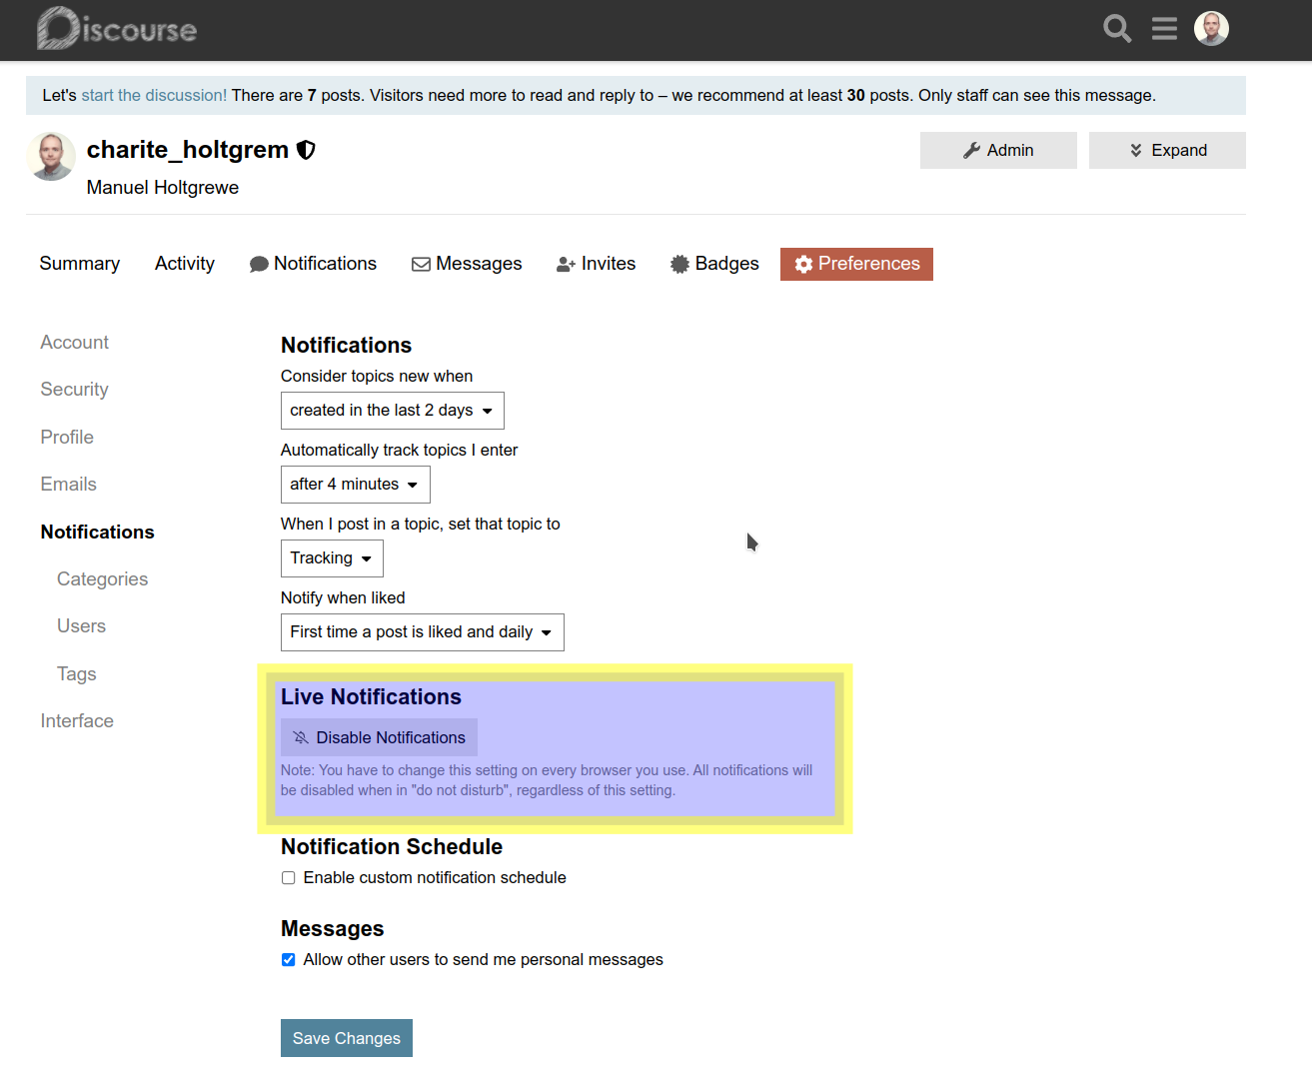
Task: Click the 'Notify when liked' label
Action: point(343,598)
